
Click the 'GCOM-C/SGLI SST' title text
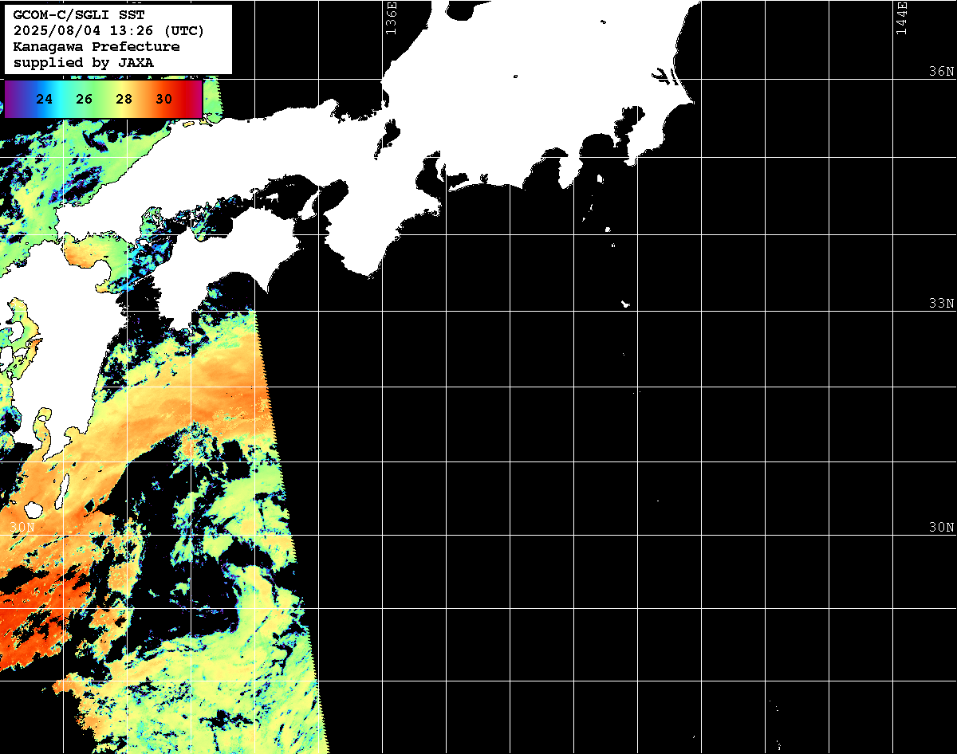tap(79, 15)
